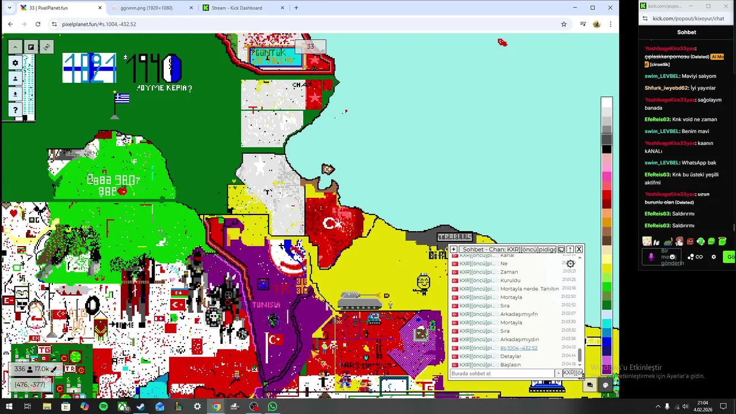Bookmark this page with the star icon
The image size is (736, 414).
[563, 24]
